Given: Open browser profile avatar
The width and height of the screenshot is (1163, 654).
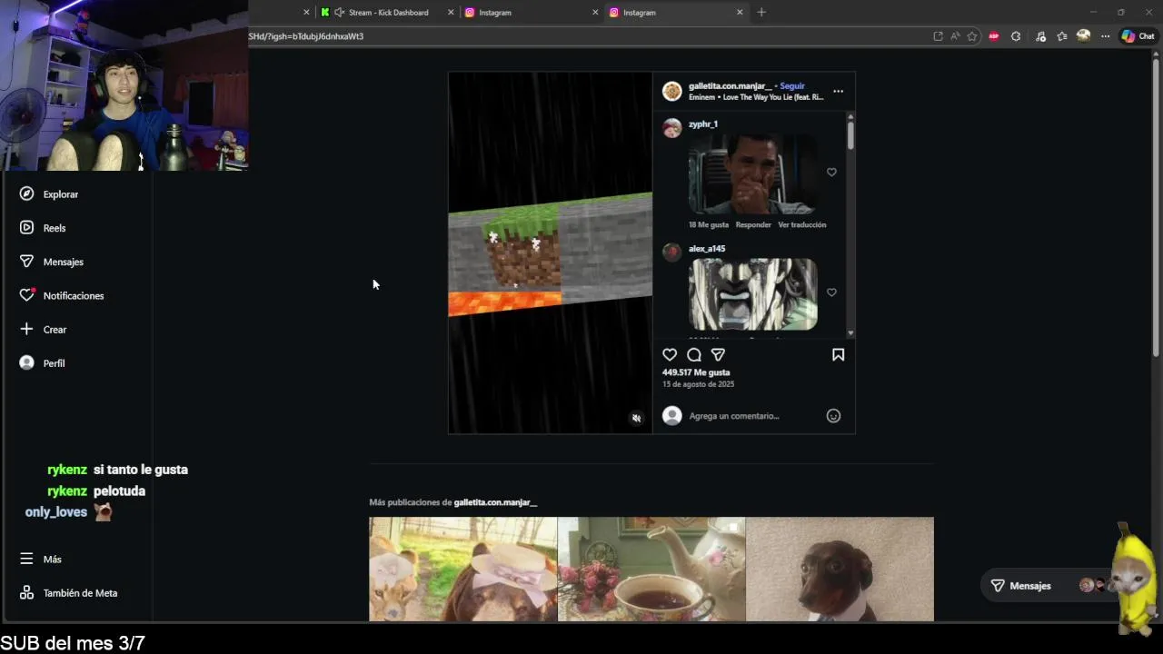Looking at the screenshot, I should 1083,36.
